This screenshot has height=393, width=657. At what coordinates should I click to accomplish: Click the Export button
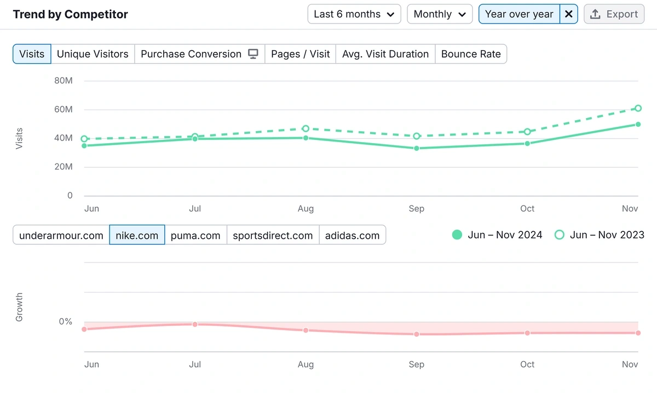point(614,14)
